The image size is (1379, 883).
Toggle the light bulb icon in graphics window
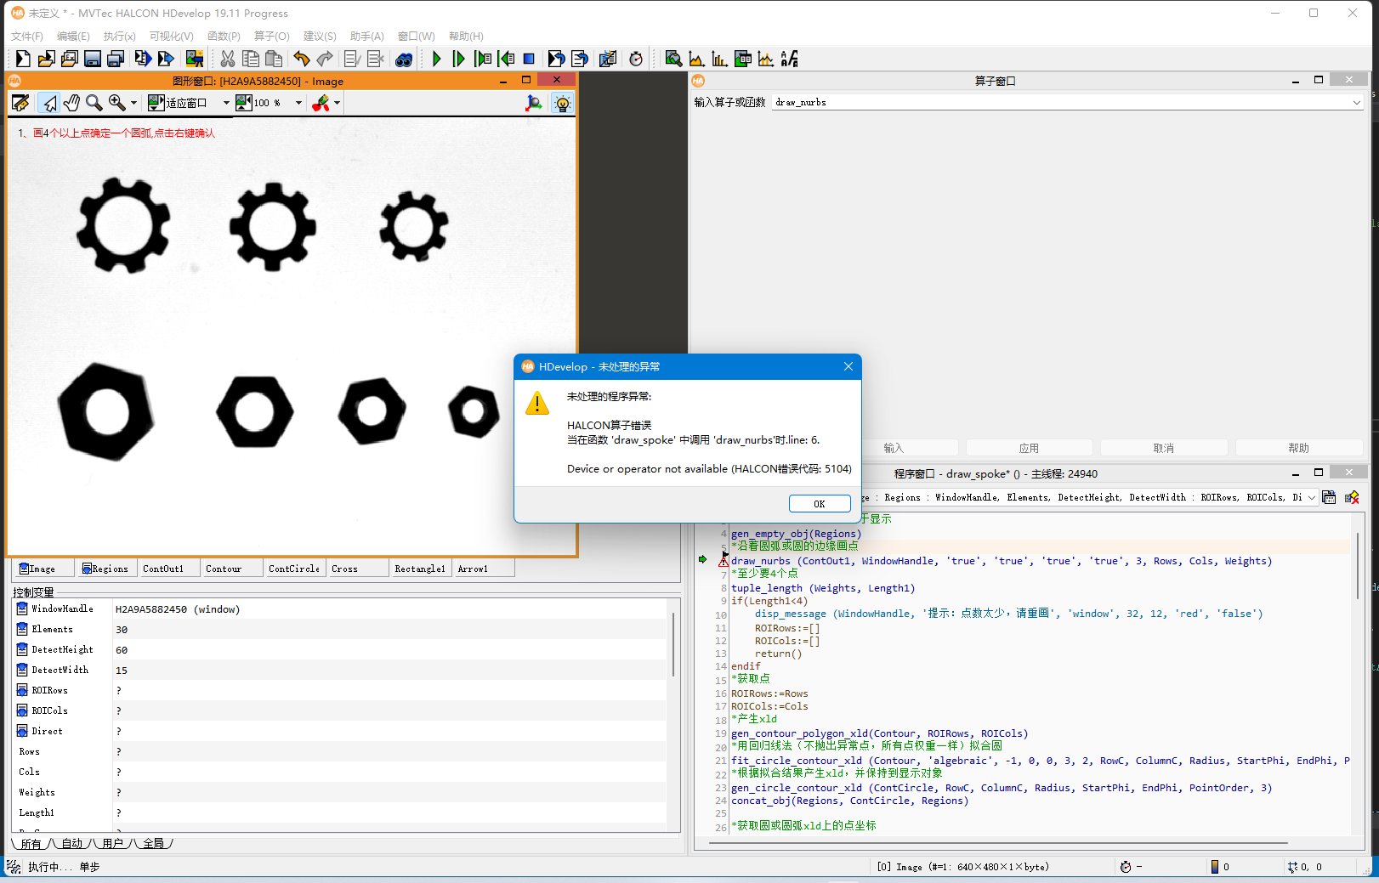pos(562,103)
